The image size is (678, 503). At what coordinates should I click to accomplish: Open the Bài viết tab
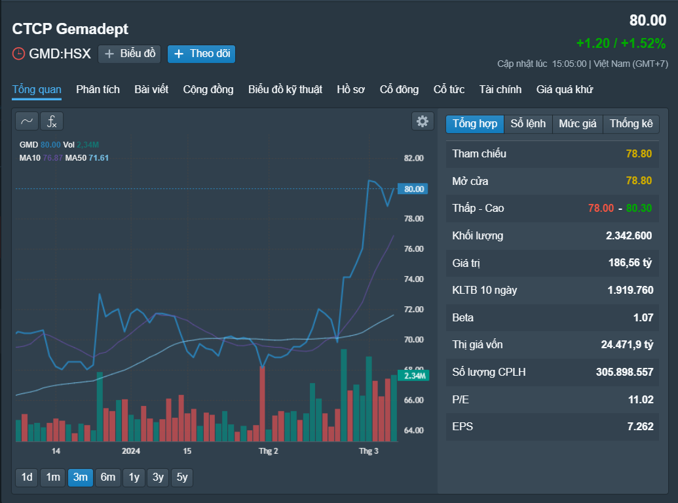click(151, 90)
